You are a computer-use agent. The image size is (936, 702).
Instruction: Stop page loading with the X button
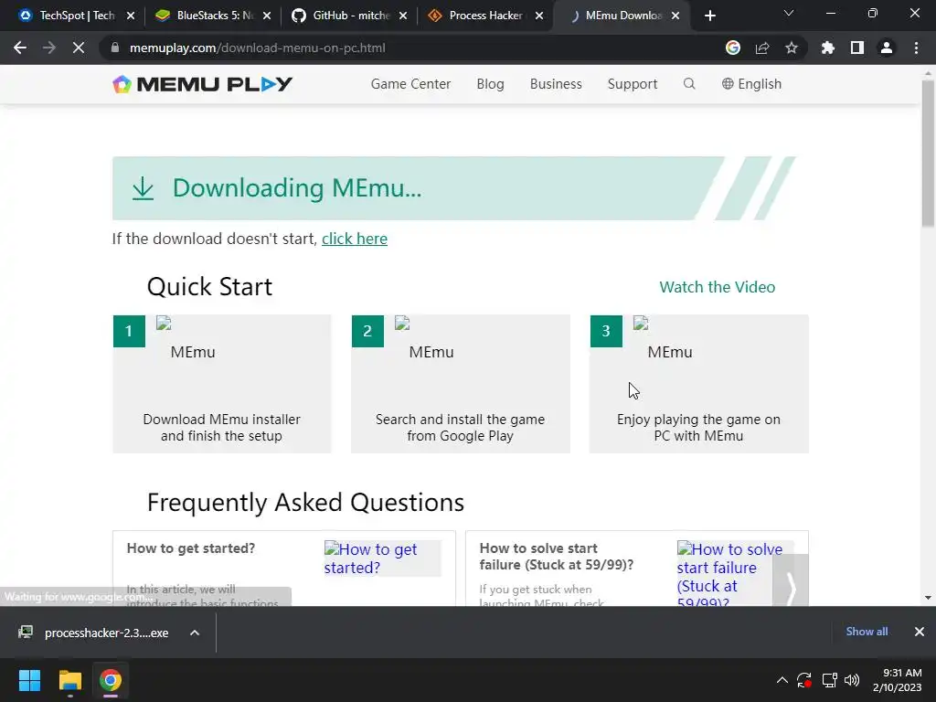coord(79,48)
